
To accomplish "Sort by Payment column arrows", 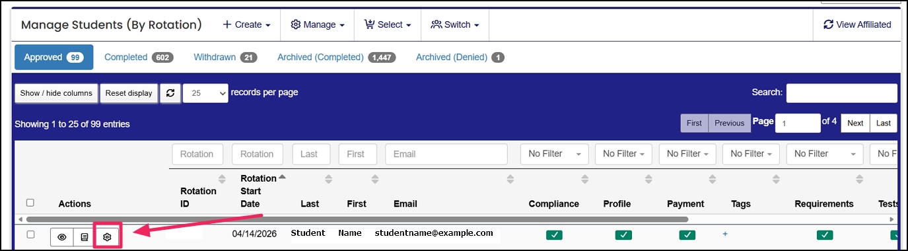I will click(x=712, y=179).
